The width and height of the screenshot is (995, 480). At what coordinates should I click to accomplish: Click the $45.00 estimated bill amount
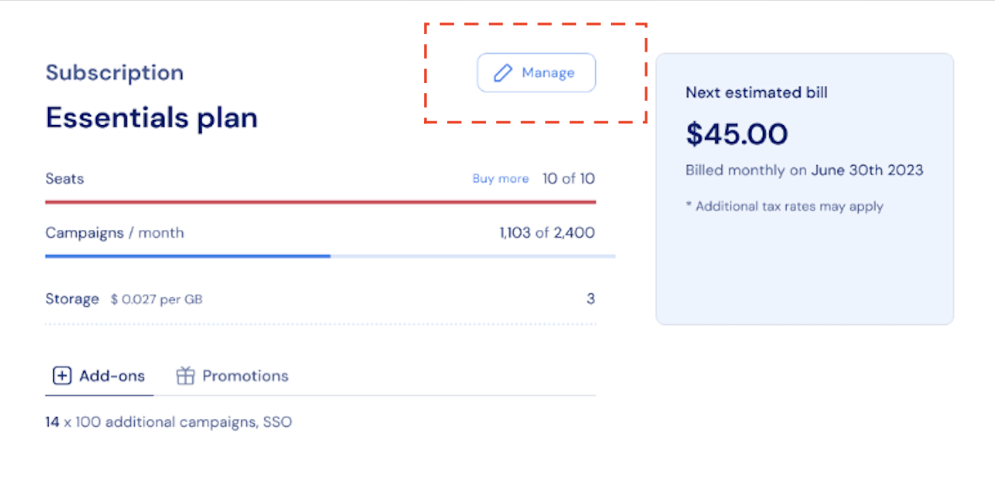pyautogui.click(x=736, y=135)
